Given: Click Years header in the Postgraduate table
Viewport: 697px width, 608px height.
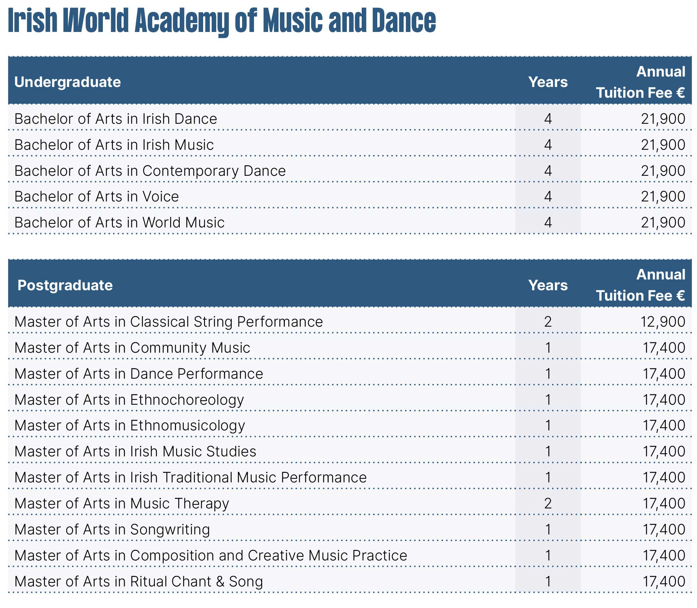Looking at the screenshot, I should pos(548,285).
